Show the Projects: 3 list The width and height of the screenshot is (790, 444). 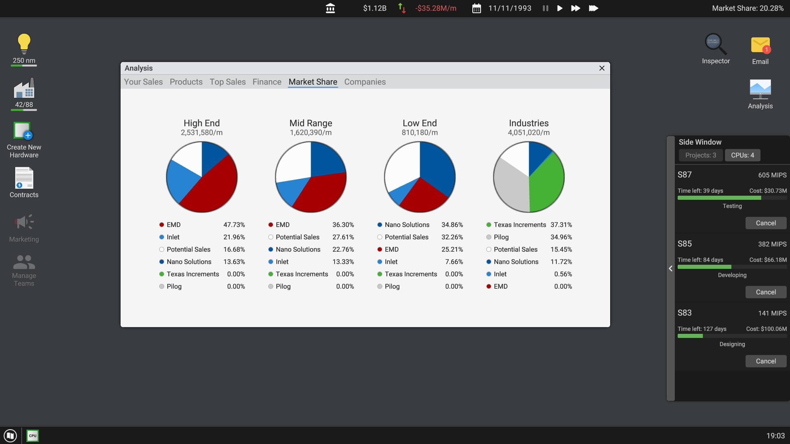(700, 155)
